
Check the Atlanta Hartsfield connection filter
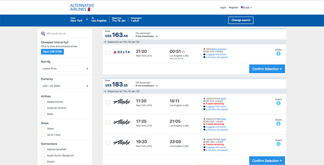tap(43, 149)
